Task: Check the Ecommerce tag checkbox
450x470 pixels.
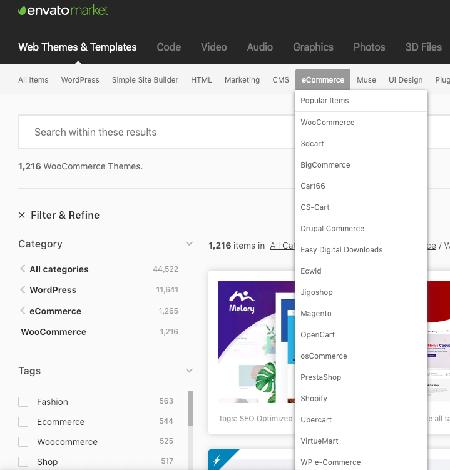Action: [23, 422]
